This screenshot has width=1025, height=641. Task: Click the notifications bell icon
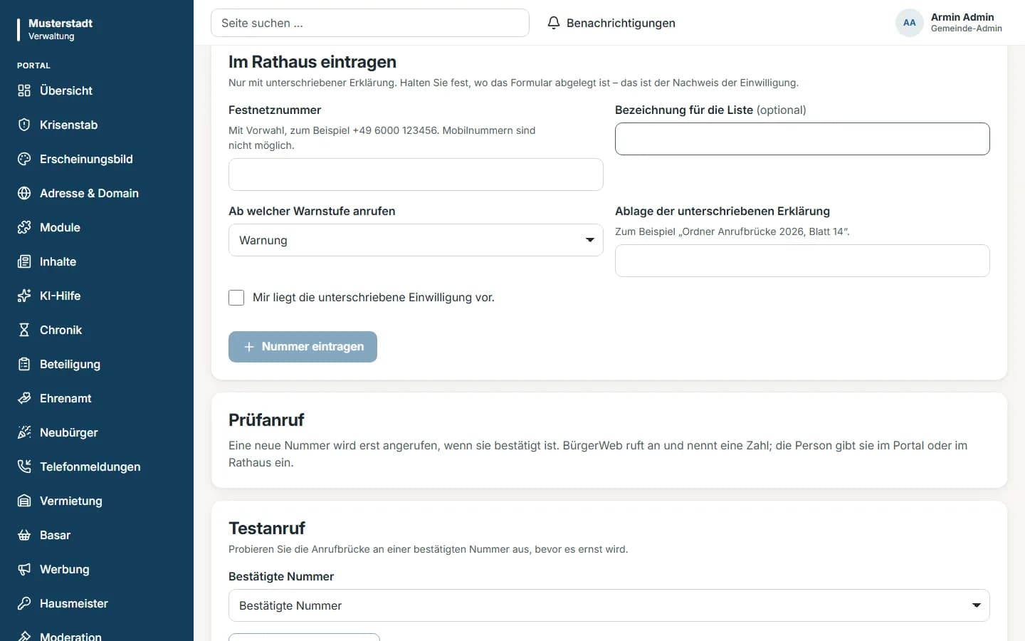pyautogui.click(x=554, y=23)
